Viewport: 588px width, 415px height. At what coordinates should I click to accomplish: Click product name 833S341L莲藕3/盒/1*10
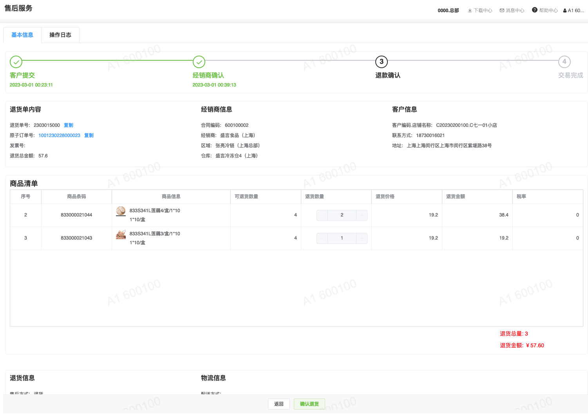tap(155, 234)
